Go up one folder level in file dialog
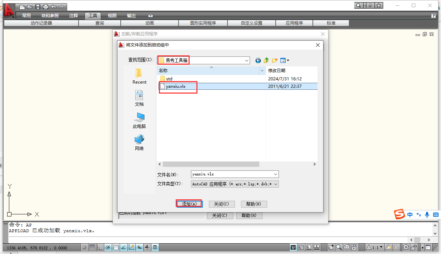This screenshot has height=254, width=441. click(x=266, y=61)
